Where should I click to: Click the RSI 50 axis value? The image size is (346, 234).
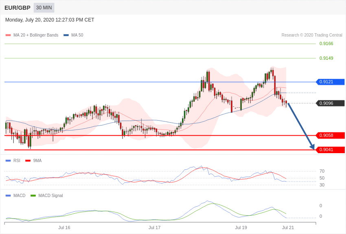click(x=322, y=178)
